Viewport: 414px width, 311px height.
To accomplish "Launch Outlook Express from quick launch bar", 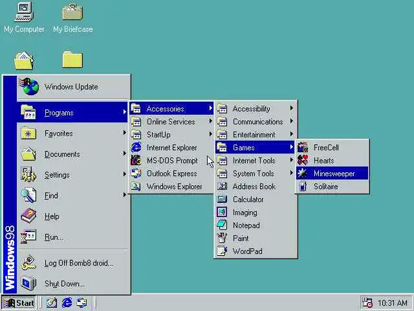I will (x=82, y=303).
